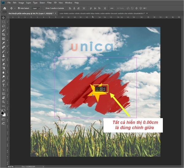Change the screen mode
The width and height of the screenshot is (184, 168).
coord(3,124)
